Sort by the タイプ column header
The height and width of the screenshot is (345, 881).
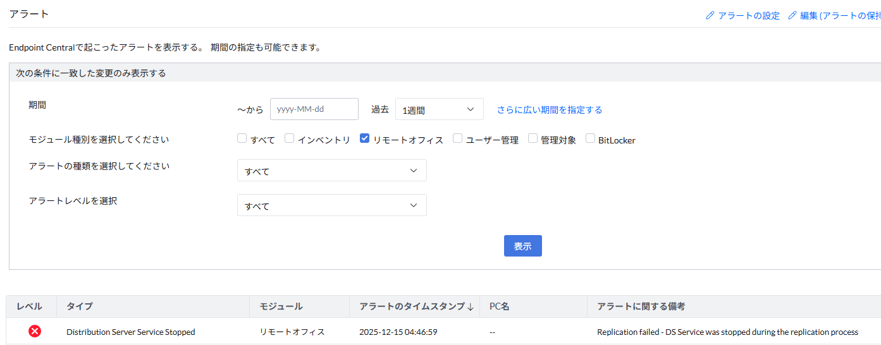click(80, 306)
